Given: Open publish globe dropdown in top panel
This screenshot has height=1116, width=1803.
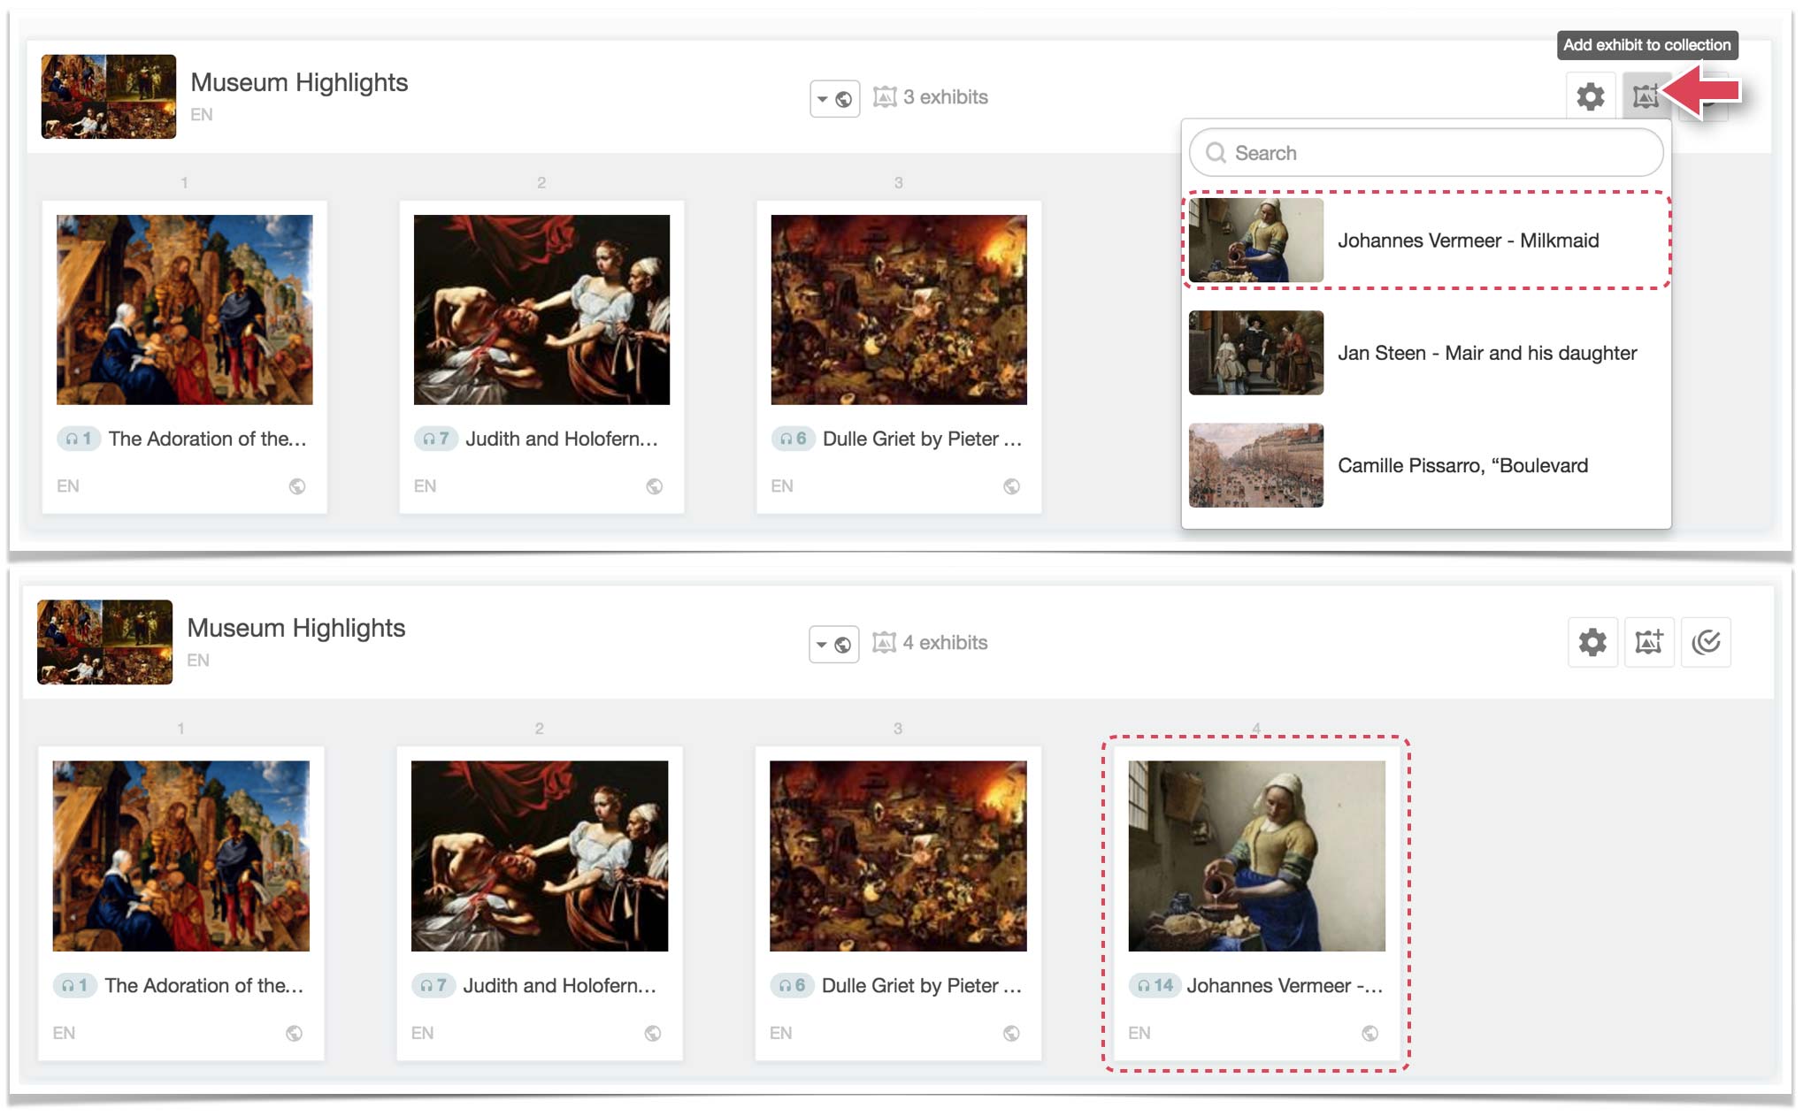Looking at the screenshot, I should point(834,98).
